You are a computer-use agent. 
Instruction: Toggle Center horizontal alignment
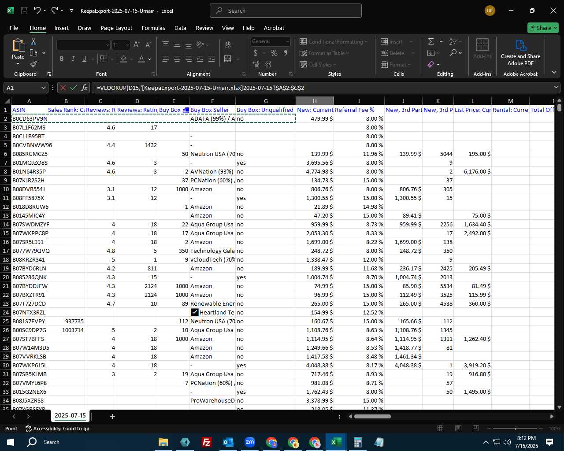click(x=177, y=59)
